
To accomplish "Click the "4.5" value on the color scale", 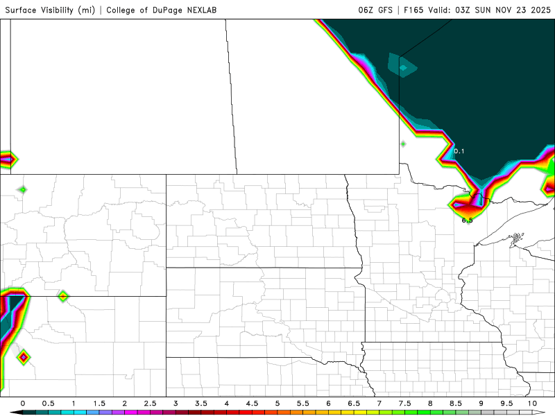I will coord(252,404).
